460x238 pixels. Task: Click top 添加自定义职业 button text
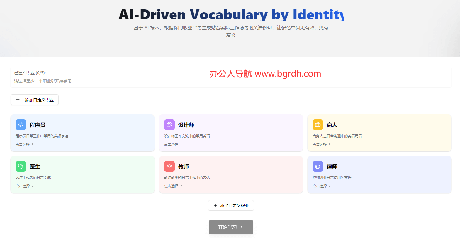point(39,100)
